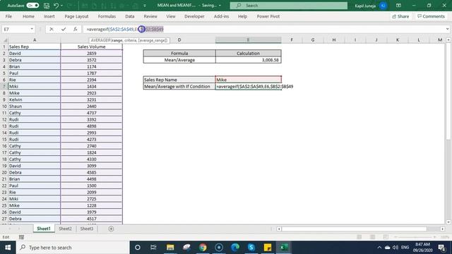Select column E header

[x=248, y=40]
